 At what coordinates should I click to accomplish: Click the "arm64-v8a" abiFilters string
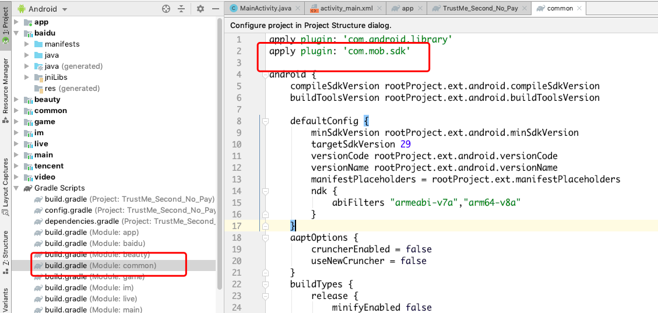click(492, 203)
